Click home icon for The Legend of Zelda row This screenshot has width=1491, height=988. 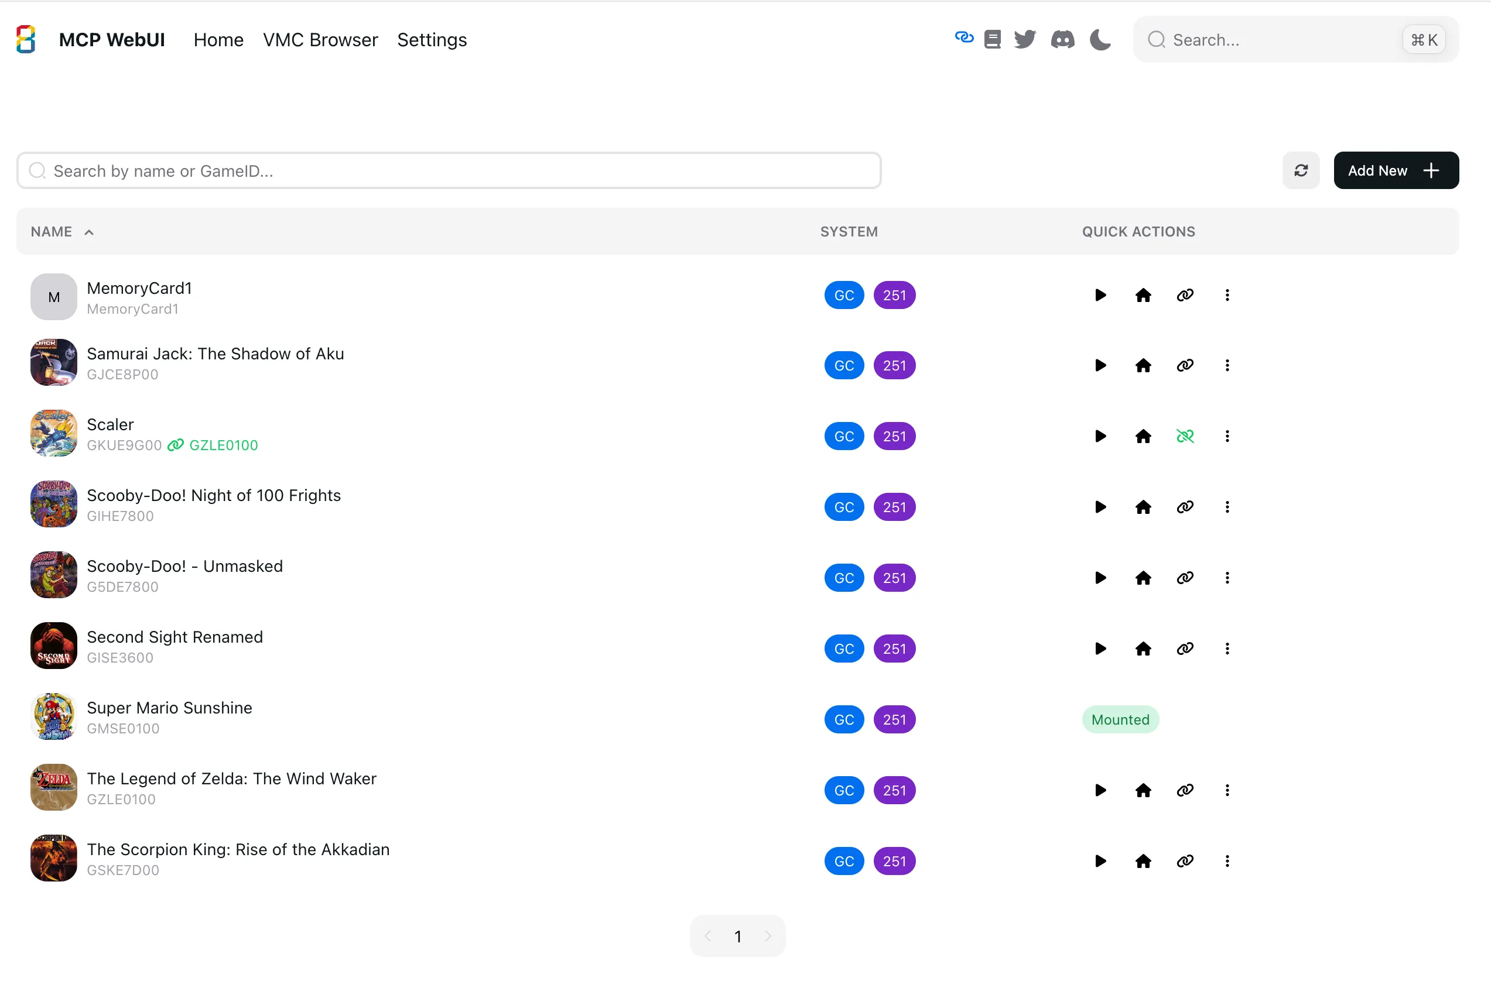pyautogui.click(x=1143, y=790)
